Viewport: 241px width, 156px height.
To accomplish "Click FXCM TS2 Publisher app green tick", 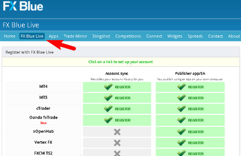I will pos(182,153).
